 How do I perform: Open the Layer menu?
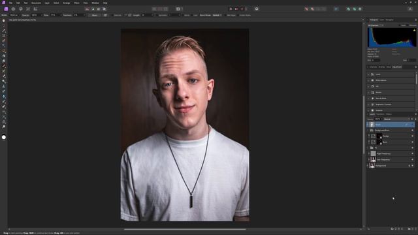coord(47,3)
